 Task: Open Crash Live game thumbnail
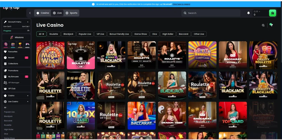click(x=81, y=116)
